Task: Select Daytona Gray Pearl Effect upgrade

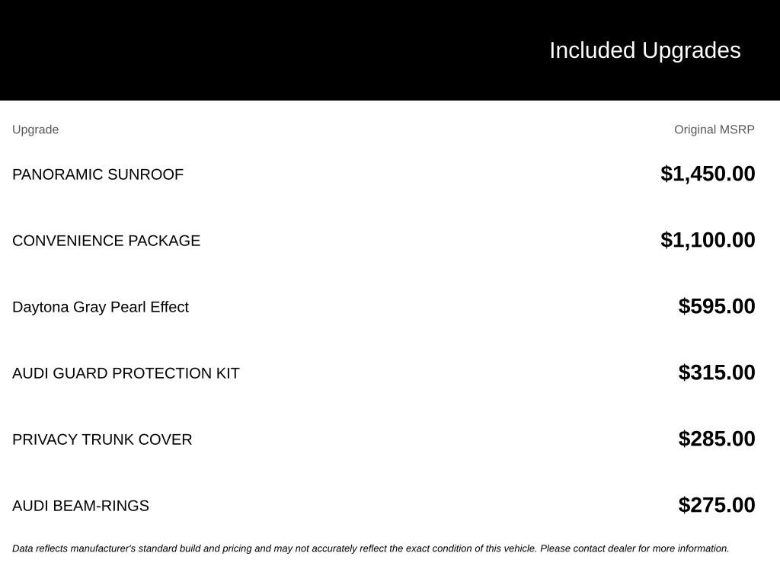Action: click(101, 307)
